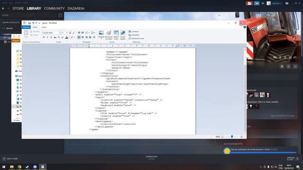
Task: Click the Inserir objeto icon
Action: (x=123, y=35)
